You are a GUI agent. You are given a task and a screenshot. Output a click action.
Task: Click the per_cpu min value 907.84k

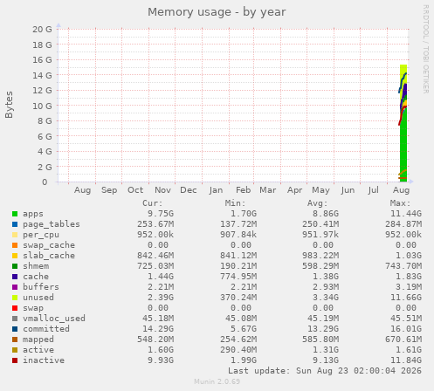pos(238,235)
